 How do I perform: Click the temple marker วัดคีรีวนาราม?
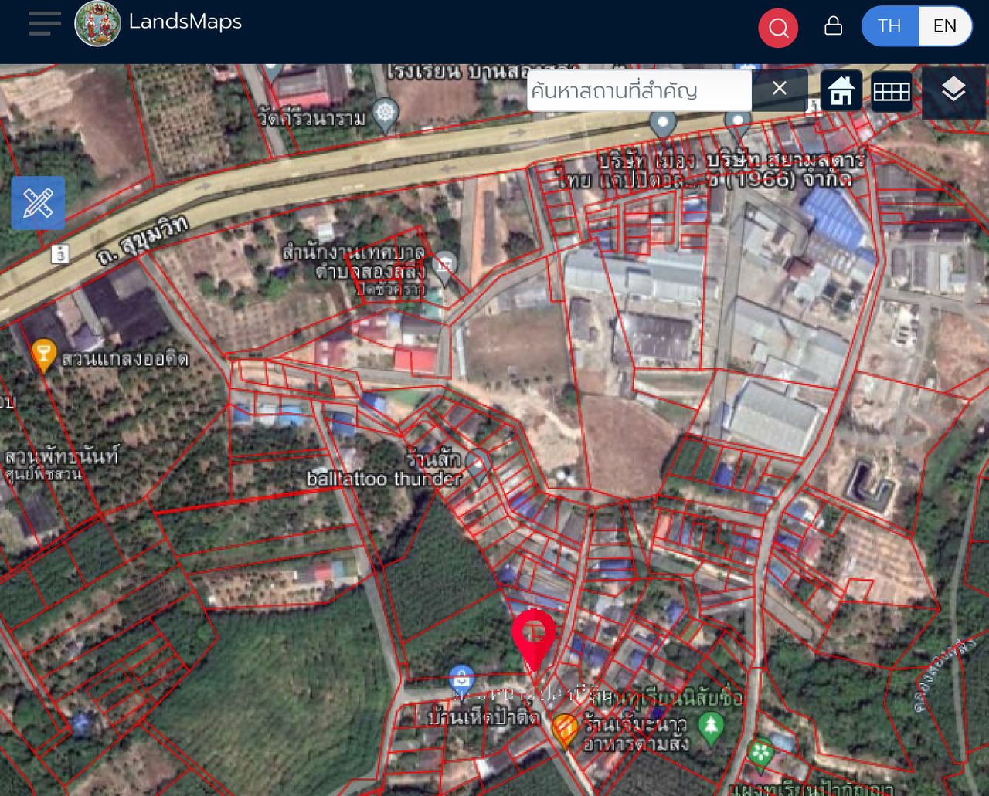(x=385, y=113)
